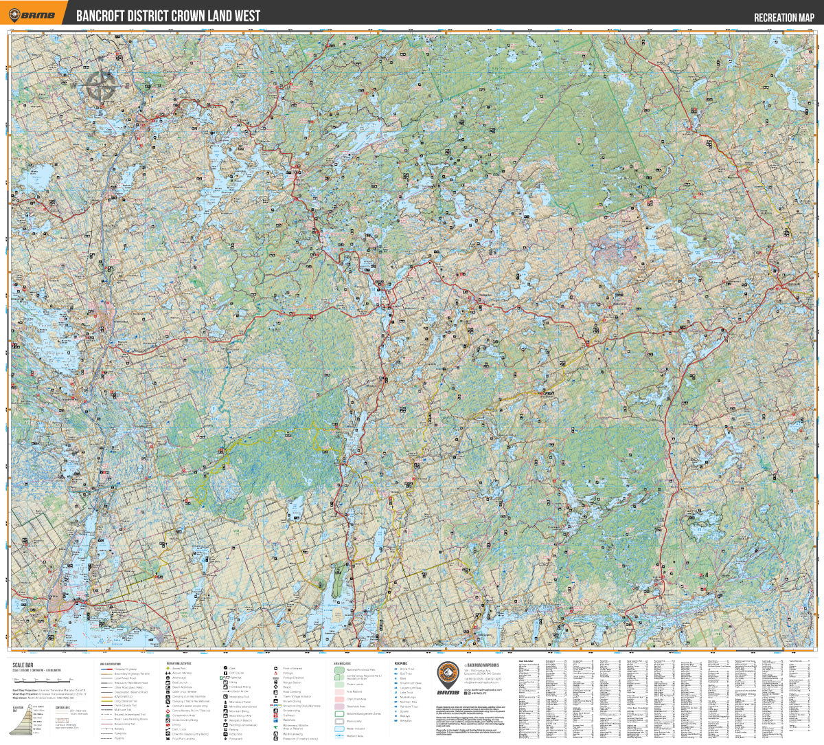Click the RECREATIONAL ACTIVITIES legend heading

coord(180,663)
